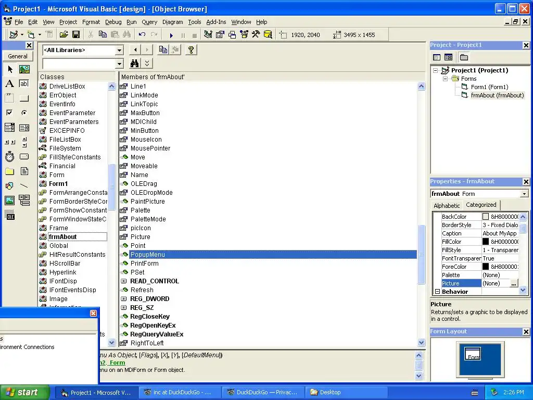533x400 pixels.
Task: Click View Object icon in the Project Explorer
Action: click(448, 57)
